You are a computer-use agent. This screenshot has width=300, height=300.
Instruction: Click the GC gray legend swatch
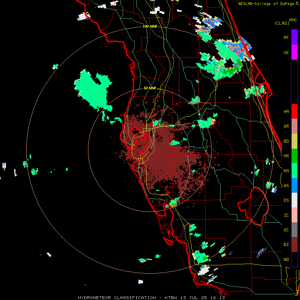294,230
